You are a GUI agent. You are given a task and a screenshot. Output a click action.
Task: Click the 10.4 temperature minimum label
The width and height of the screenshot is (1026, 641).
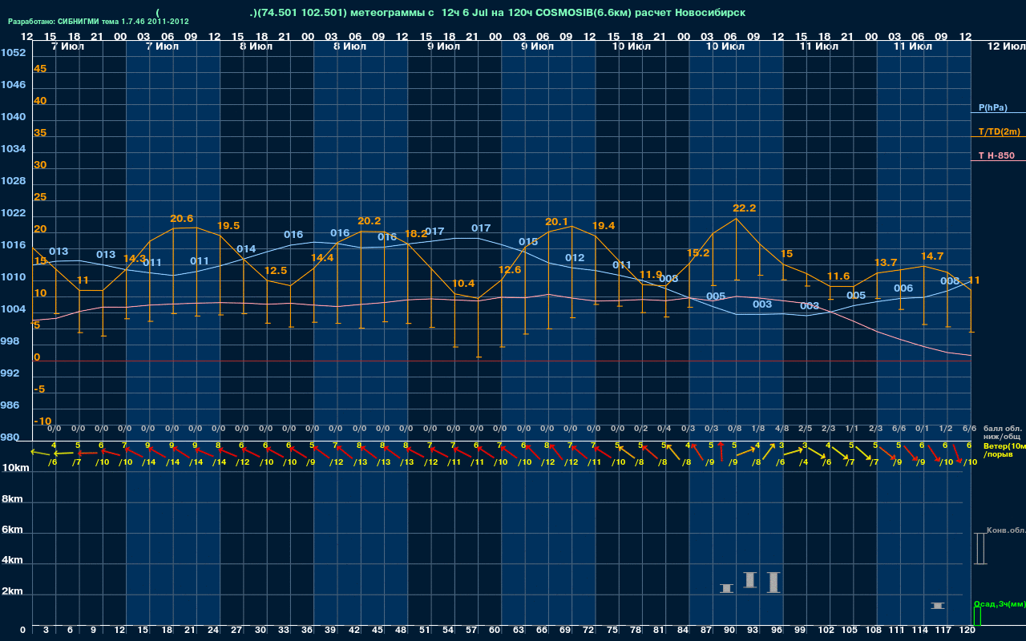[463, 283]
